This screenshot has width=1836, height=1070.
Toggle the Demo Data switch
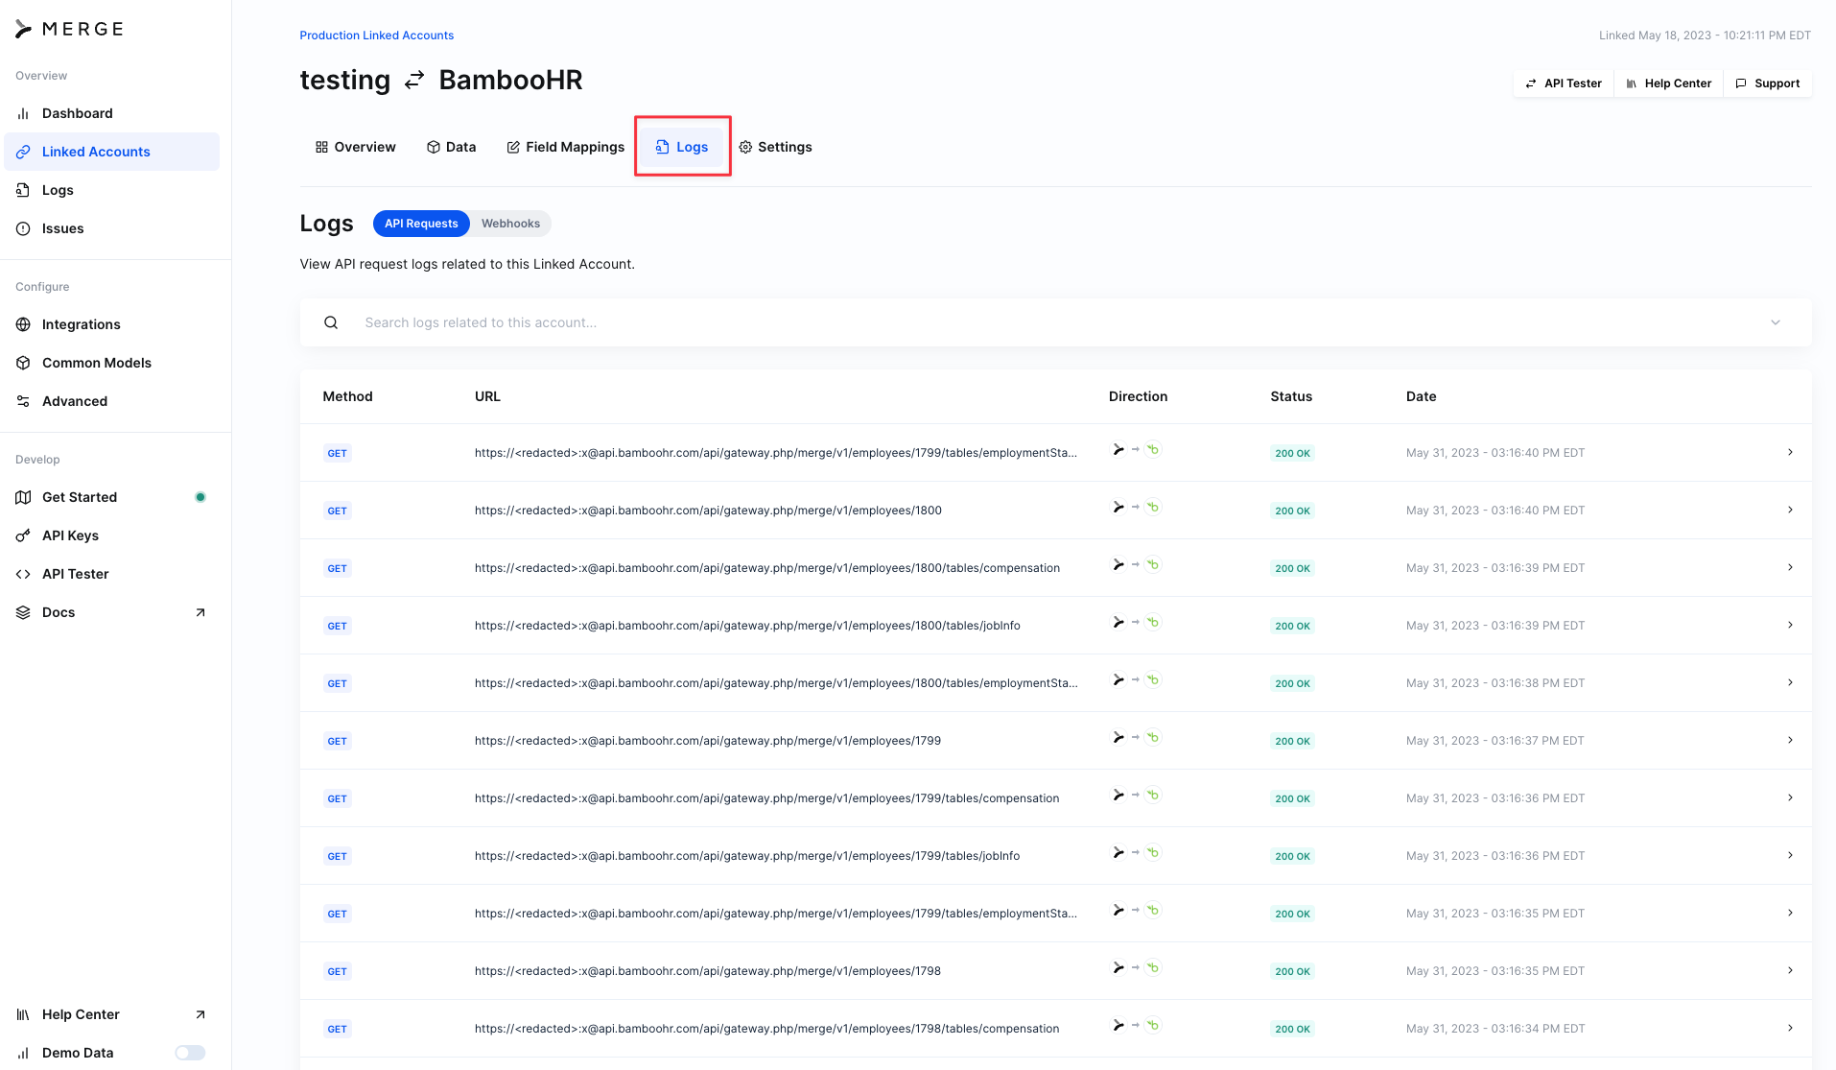[x=190, y=1053]
